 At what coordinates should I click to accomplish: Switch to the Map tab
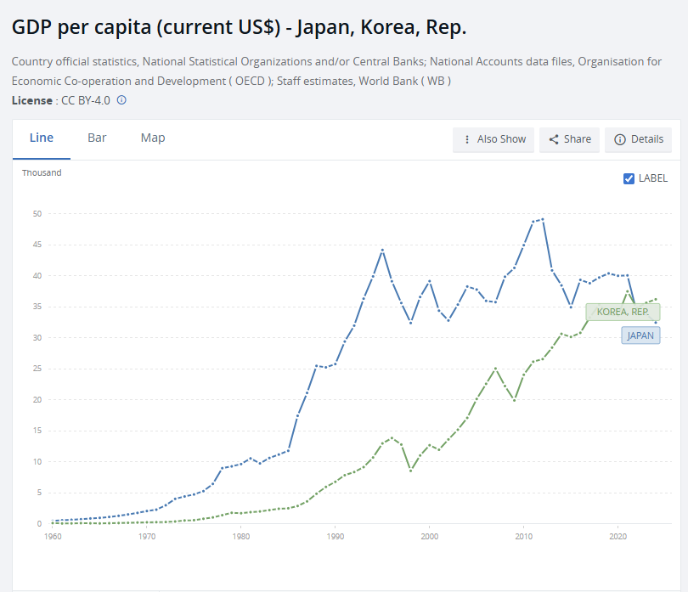click(x=153, y=138)
